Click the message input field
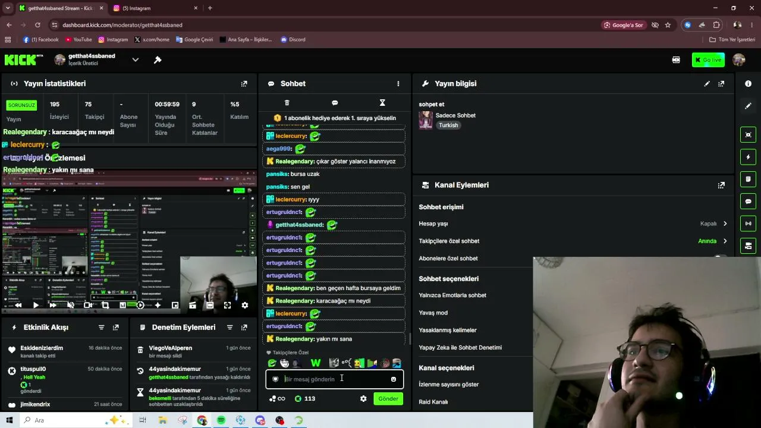This screenshot has width=761, height=428. [x=335, y=379]
